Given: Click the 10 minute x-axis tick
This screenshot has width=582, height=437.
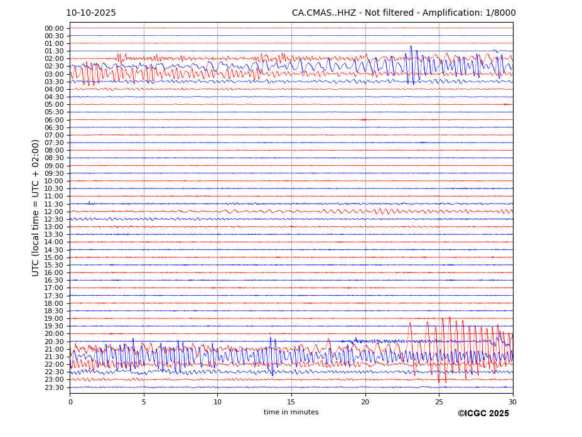Looking at the screenshot, I should [x=217, y=402].
